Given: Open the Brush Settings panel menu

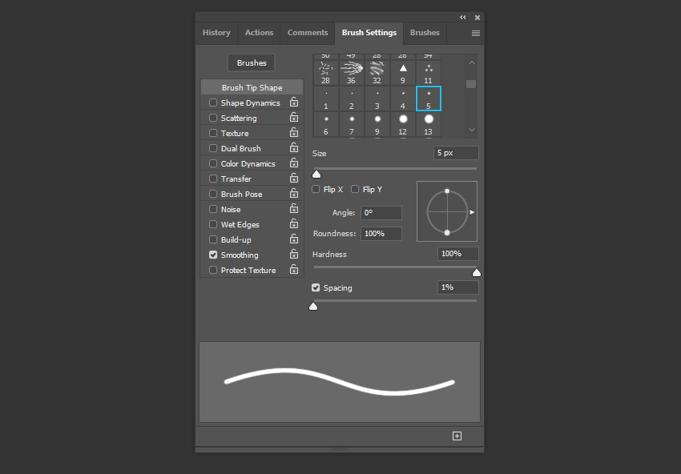Looking at the screenshot, I should [474, 33].
